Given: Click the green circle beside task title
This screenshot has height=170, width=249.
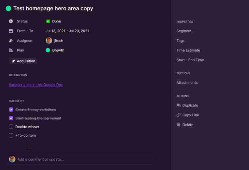Looking at the screenshot, I should click(x=8, y=8).
